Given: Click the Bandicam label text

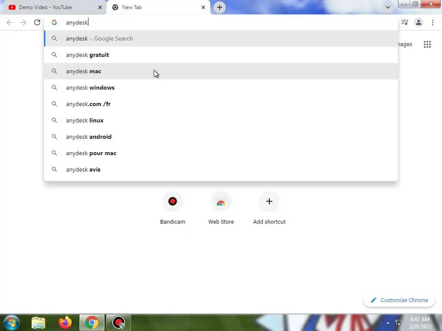Looking at the screenshot, I should click(x=173, y=222).
